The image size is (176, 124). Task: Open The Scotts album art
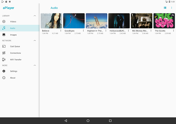click(x=164, y=21)
